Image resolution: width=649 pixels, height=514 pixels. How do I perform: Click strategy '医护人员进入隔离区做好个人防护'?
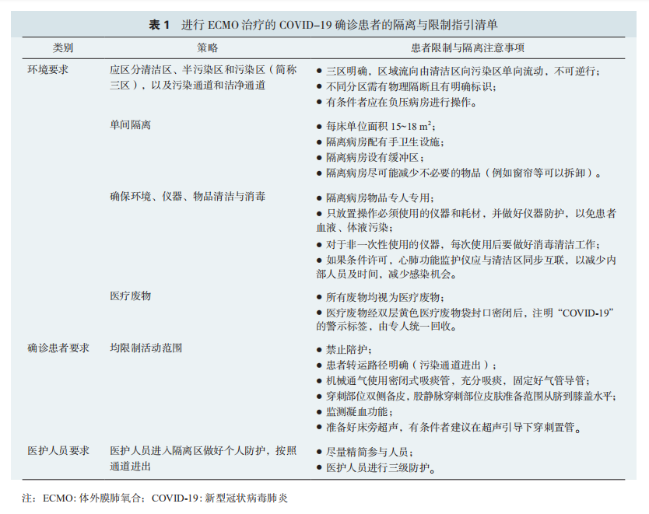click(x=188, y=450)
